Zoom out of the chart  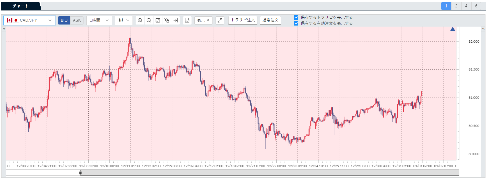point(149,20)
